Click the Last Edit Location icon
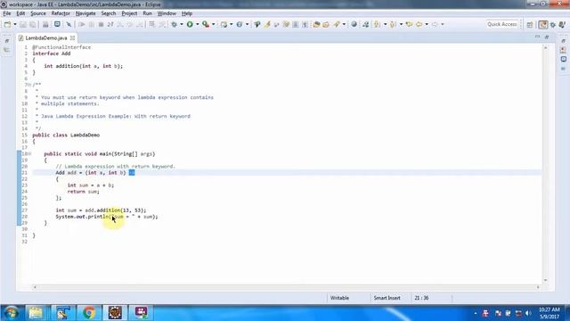 [x=410, y=24]
